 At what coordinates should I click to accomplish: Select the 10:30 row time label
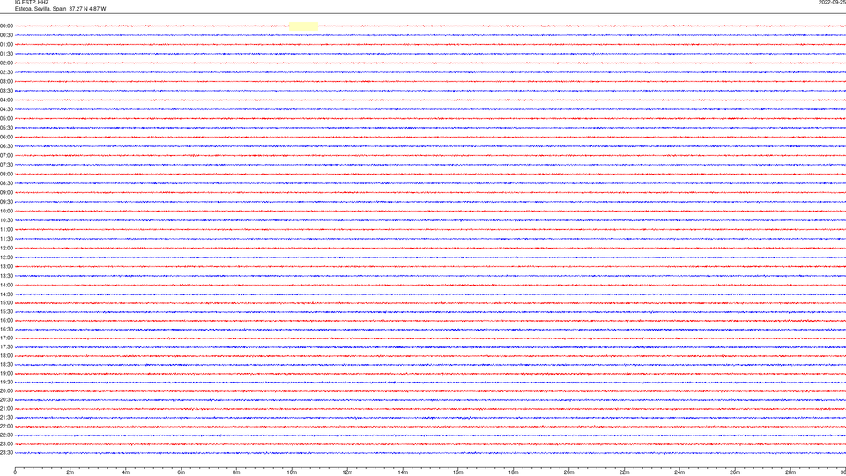tap(6, 220)
